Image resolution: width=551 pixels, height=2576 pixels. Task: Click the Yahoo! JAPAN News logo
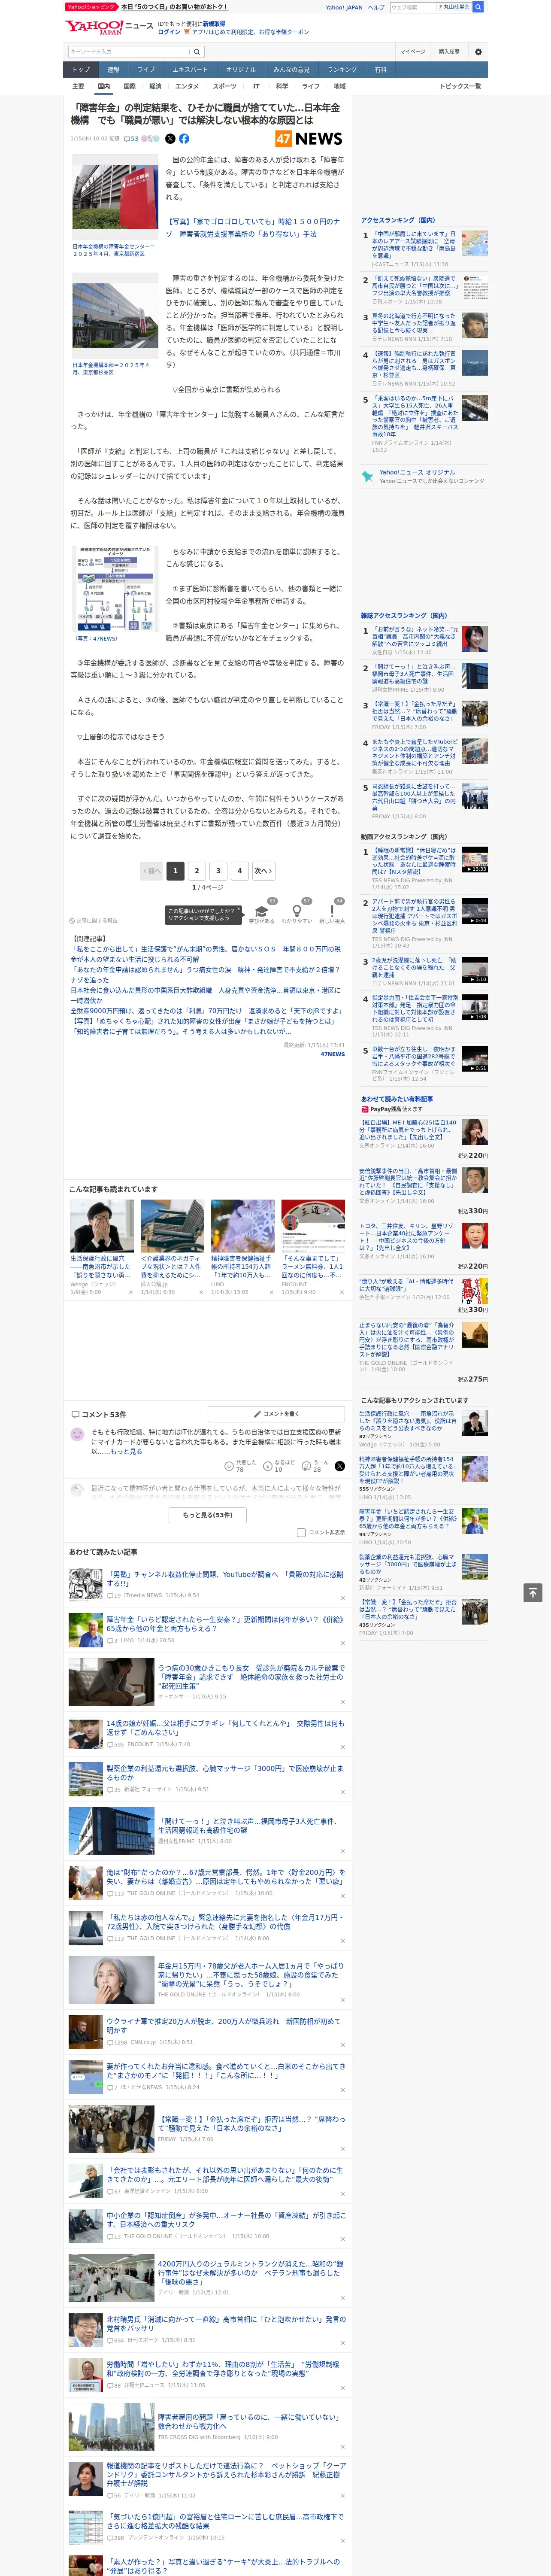tap(110, 27)
